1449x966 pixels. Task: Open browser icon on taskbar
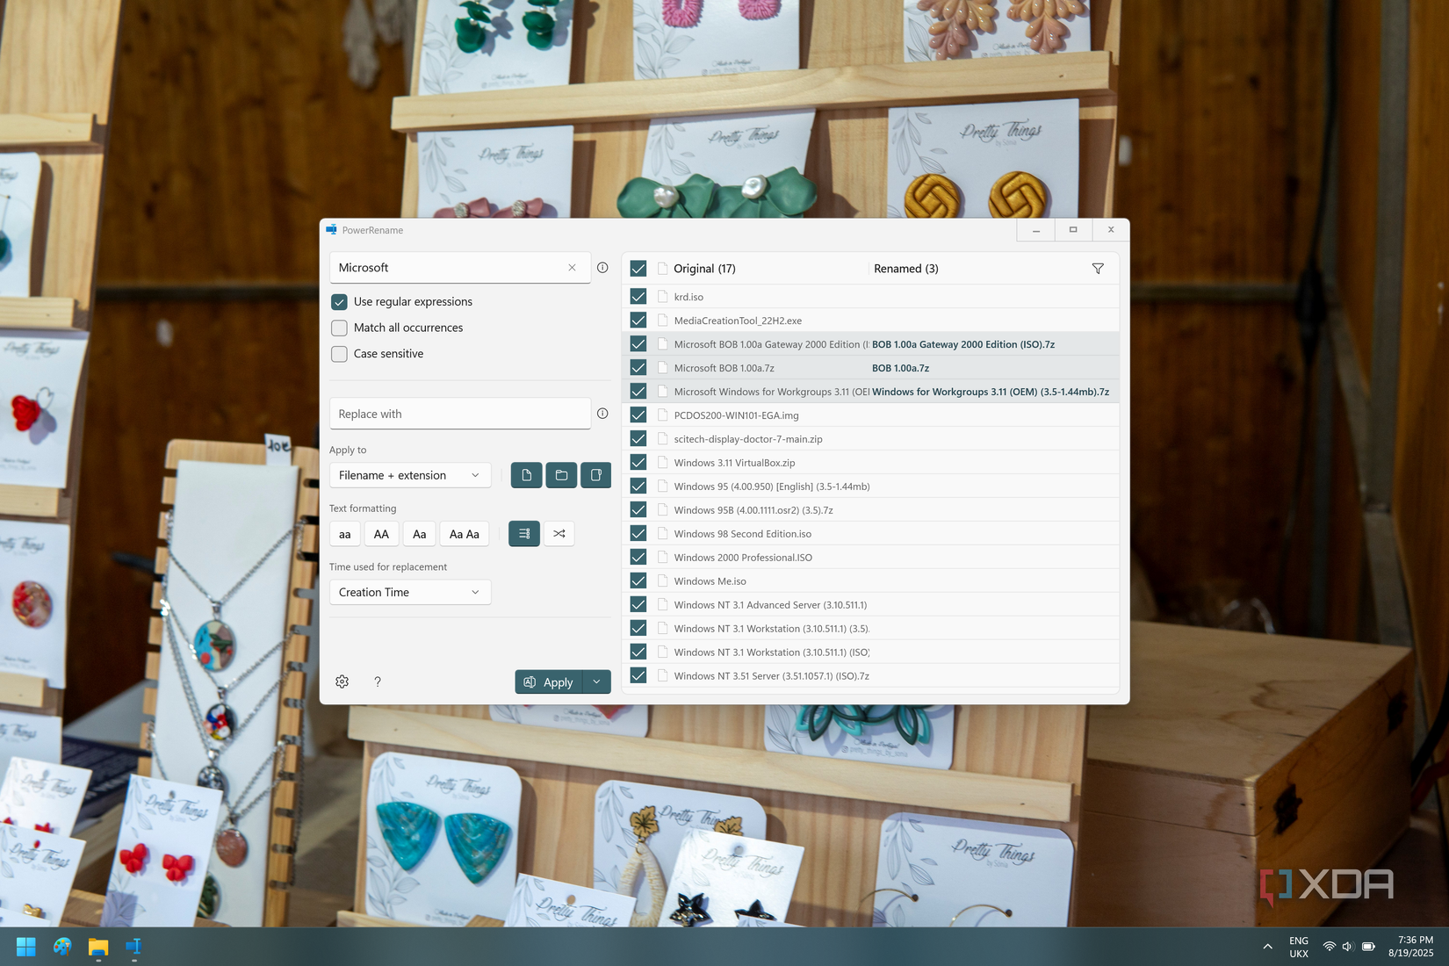point(62,947)
